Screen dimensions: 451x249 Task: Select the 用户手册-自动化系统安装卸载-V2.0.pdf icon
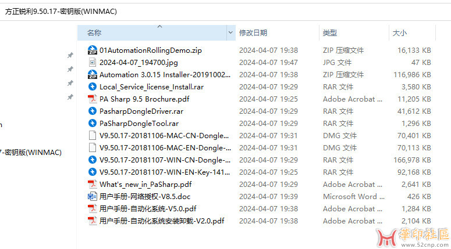pos(93,221)
